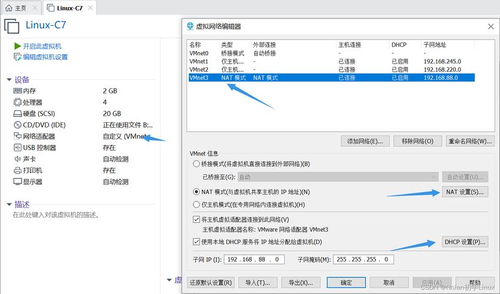Click the green power-on play icon
The width and height of the screenshot is (500, 294).
coord(18,46)
